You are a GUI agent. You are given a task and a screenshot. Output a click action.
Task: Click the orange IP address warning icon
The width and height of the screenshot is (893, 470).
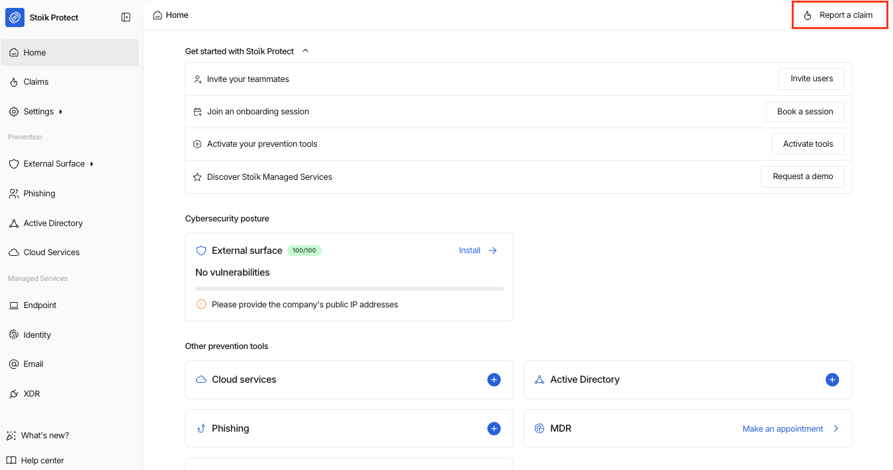(201, 305)
